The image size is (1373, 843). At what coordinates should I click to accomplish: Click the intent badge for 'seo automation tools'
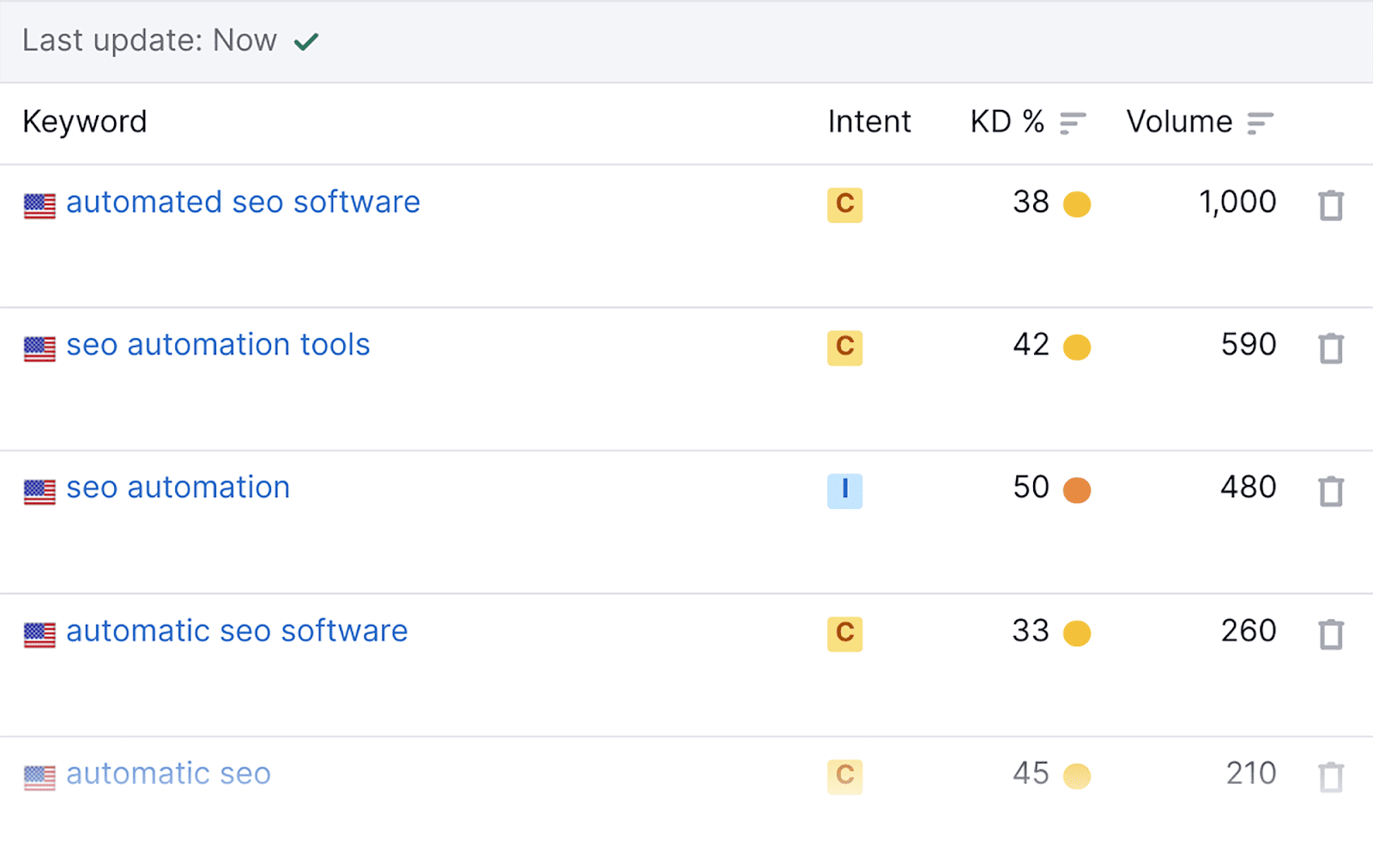tap(844, 347)
